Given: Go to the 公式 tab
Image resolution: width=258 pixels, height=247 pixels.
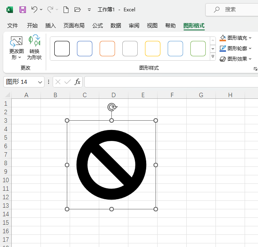Looking at the screenshot, I should click(98, 26).
